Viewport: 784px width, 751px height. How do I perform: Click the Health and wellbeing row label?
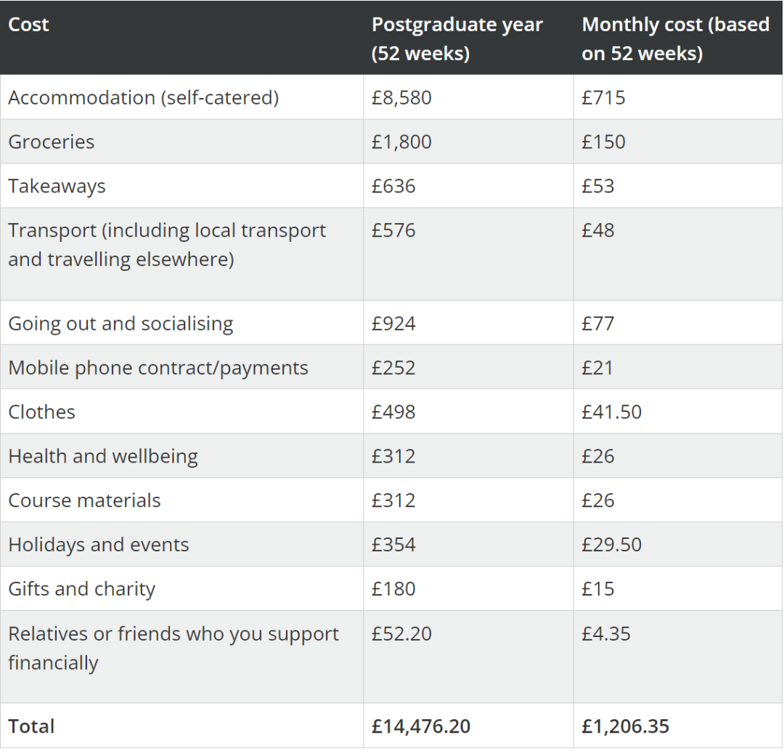103,456
